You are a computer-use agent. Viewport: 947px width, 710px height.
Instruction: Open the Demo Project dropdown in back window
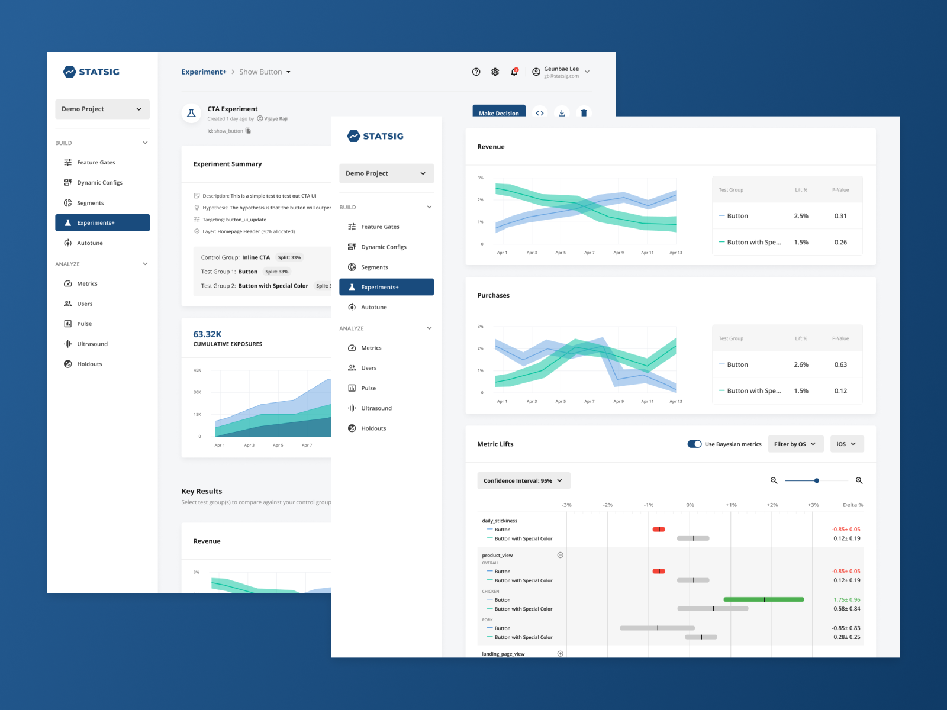pyautogui.click(x=102, y=109)
